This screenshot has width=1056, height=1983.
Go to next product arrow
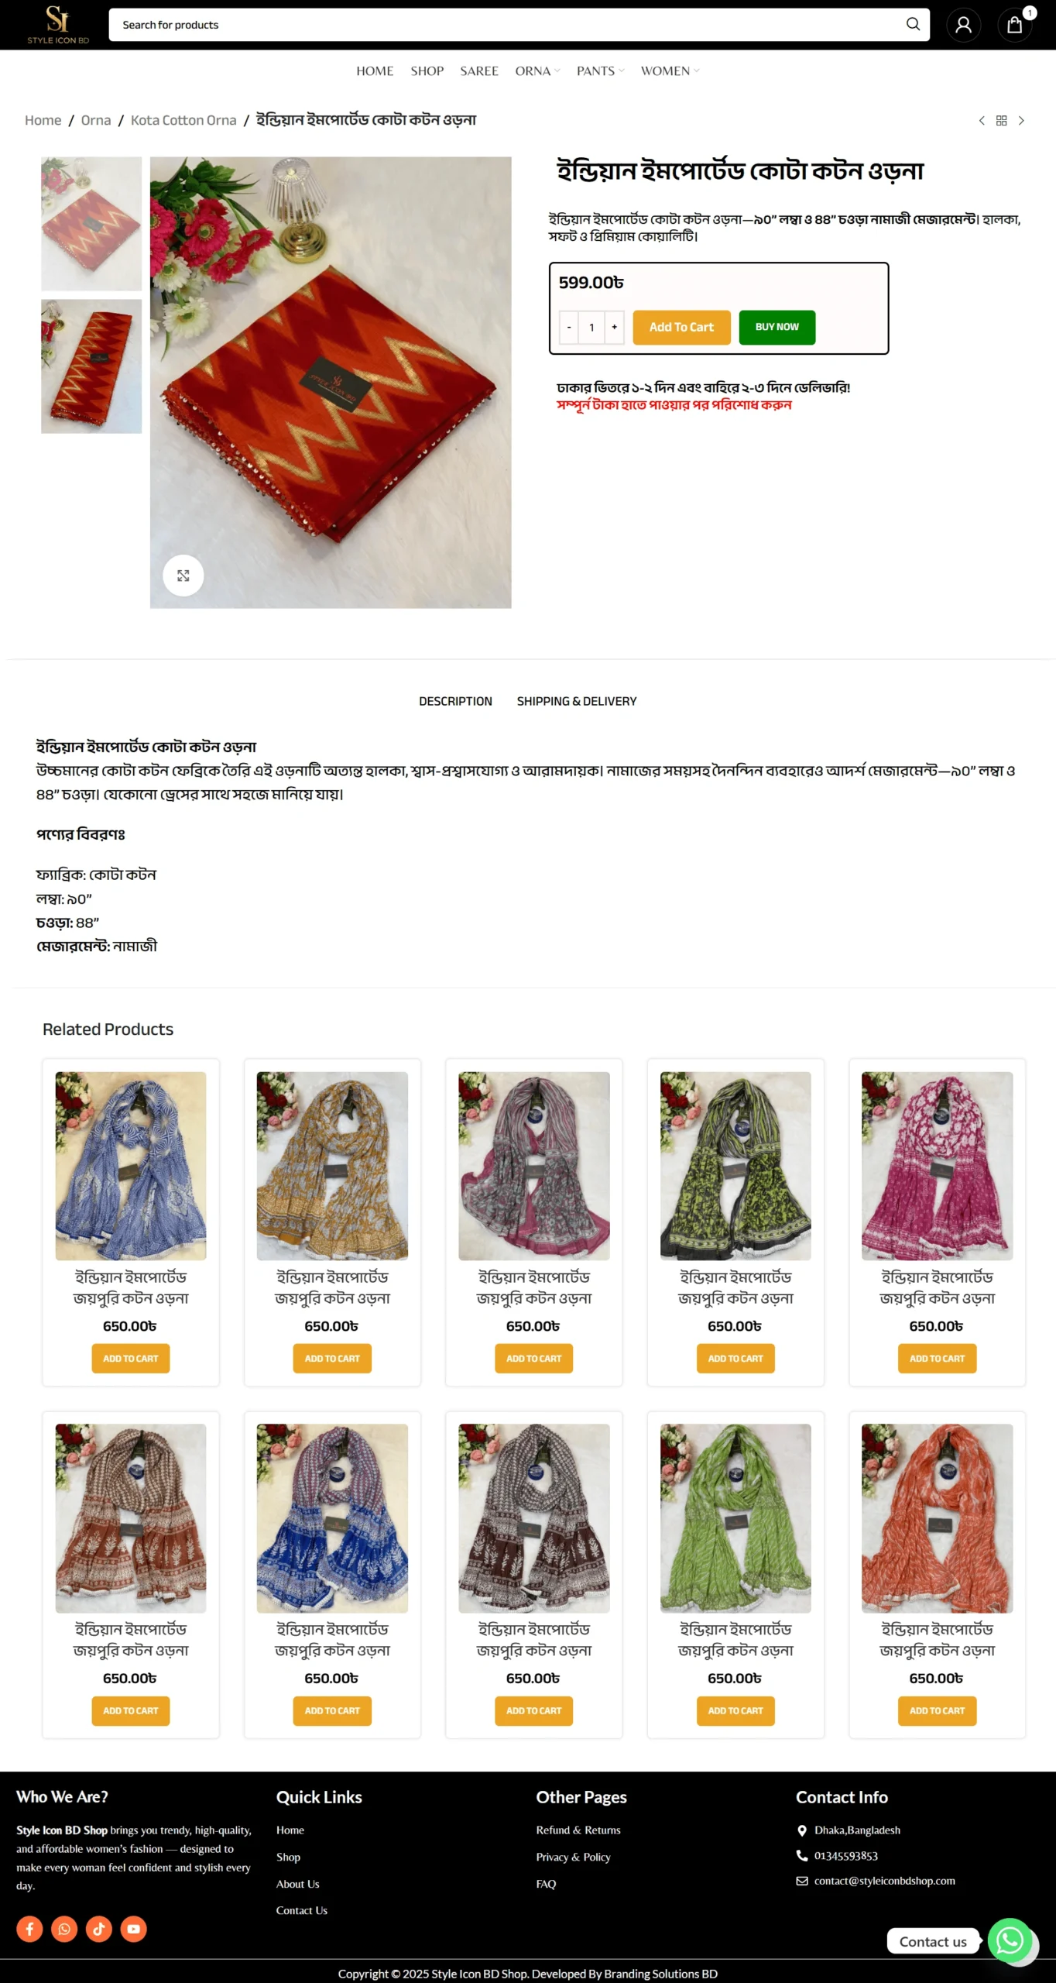pos(1021,121)
